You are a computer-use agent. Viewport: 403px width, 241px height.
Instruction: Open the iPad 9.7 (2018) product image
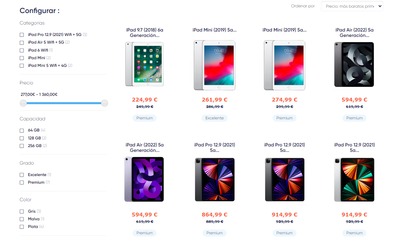pos(144,64)
